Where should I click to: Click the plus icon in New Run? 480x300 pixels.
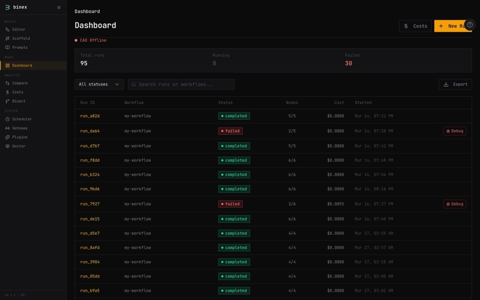441,26
